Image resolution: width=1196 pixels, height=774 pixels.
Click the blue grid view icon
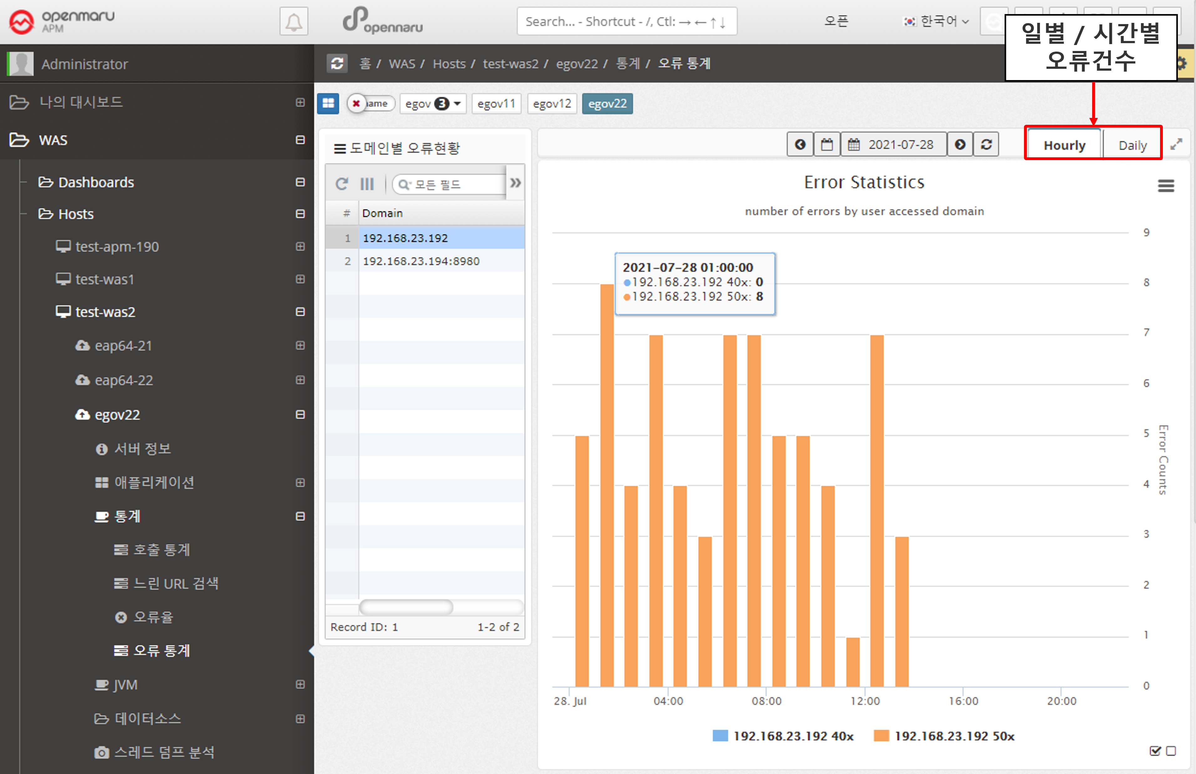pyautogui.click(x=328, y=104)
